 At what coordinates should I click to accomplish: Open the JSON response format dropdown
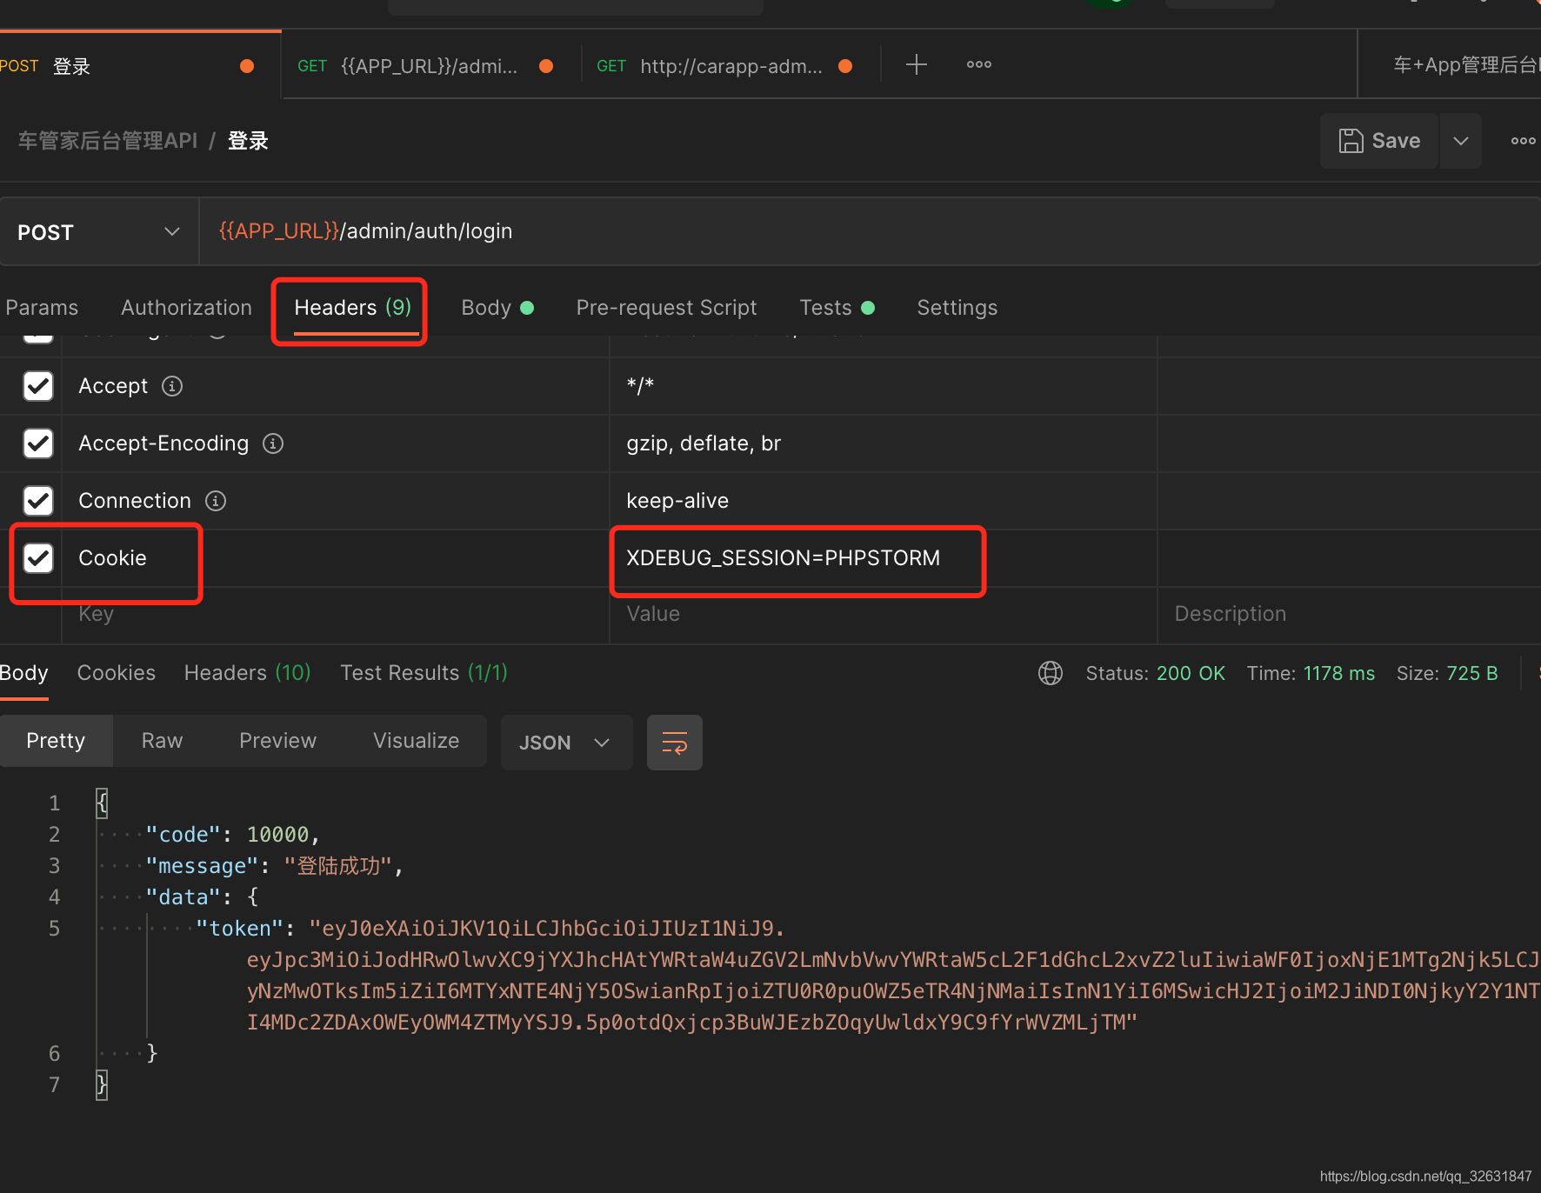pyautogui.click(x=566, y=742)
